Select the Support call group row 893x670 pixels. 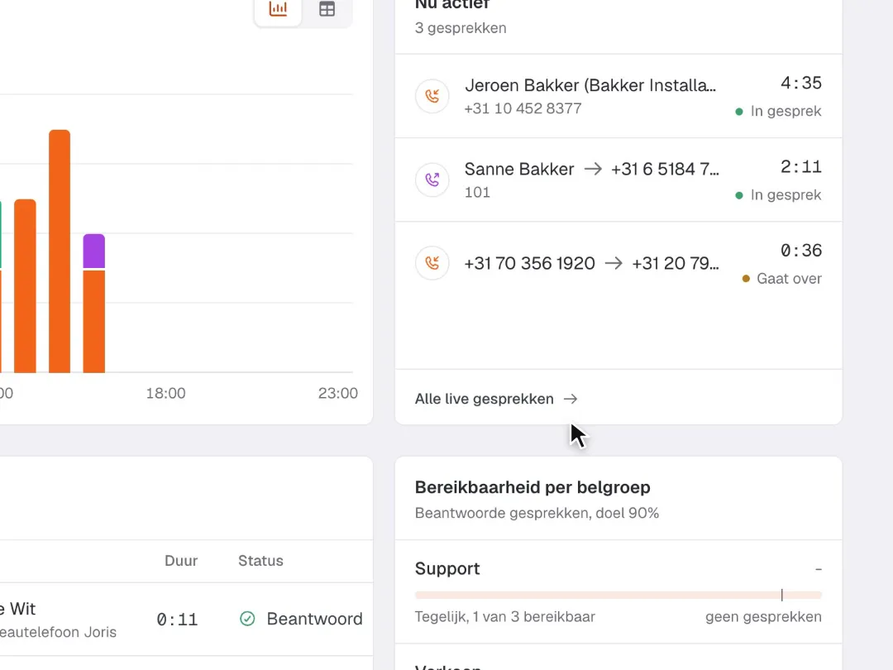[x=618, y=592]
